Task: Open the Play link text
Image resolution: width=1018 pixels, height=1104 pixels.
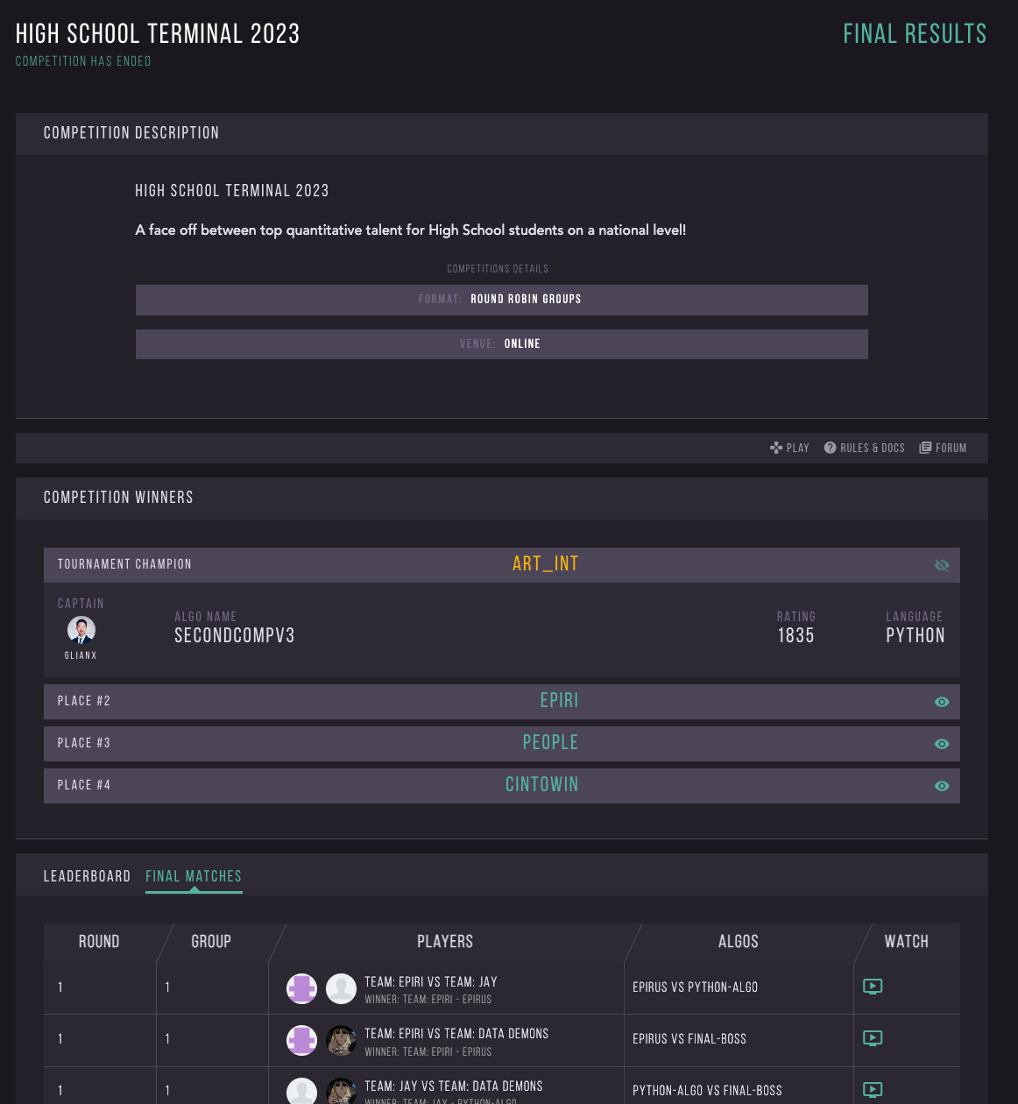Action: coord(798,448)
